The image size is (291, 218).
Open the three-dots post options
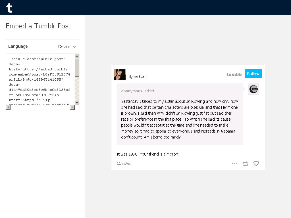click(x=234, y=164)
